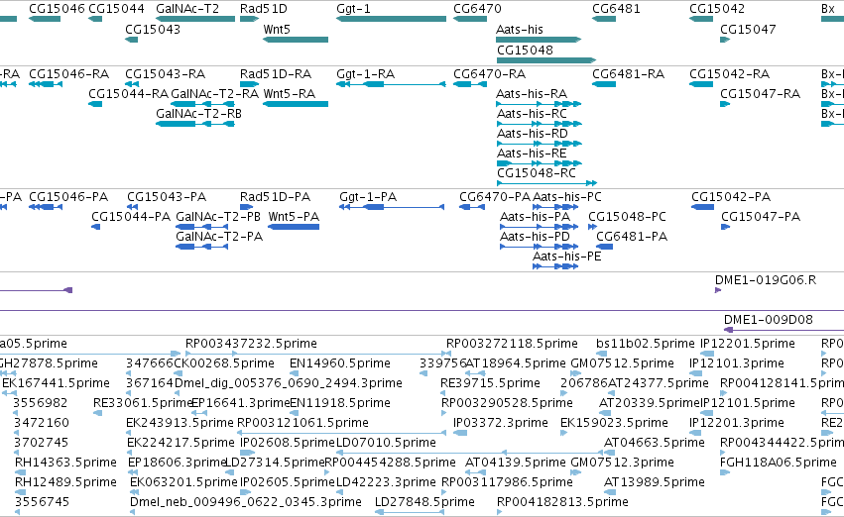Select the CG6481 gene label

pyautogui.click(x=616, y=9)
